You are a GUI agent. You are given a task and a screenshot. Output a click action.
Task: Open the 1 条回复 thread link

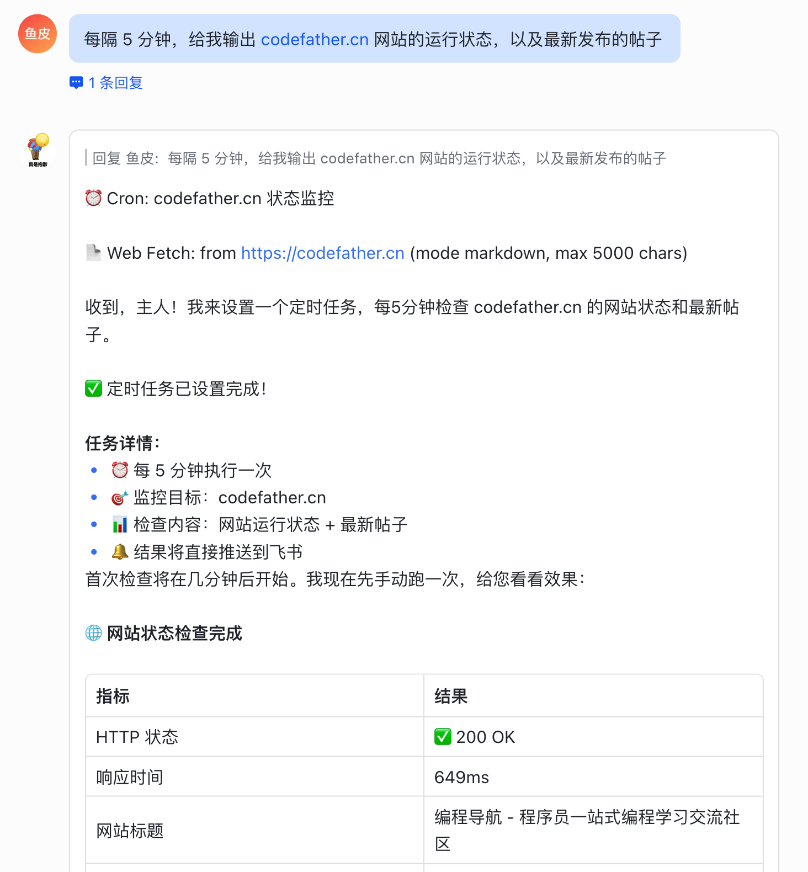pyautogui.click(x=115, y=83)
